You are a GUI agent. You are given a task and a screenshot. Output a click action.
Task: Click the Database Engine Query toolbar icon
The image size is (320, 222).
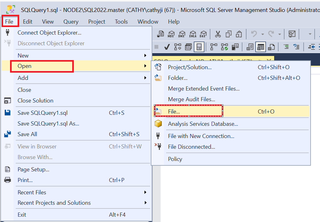point(160,34)
